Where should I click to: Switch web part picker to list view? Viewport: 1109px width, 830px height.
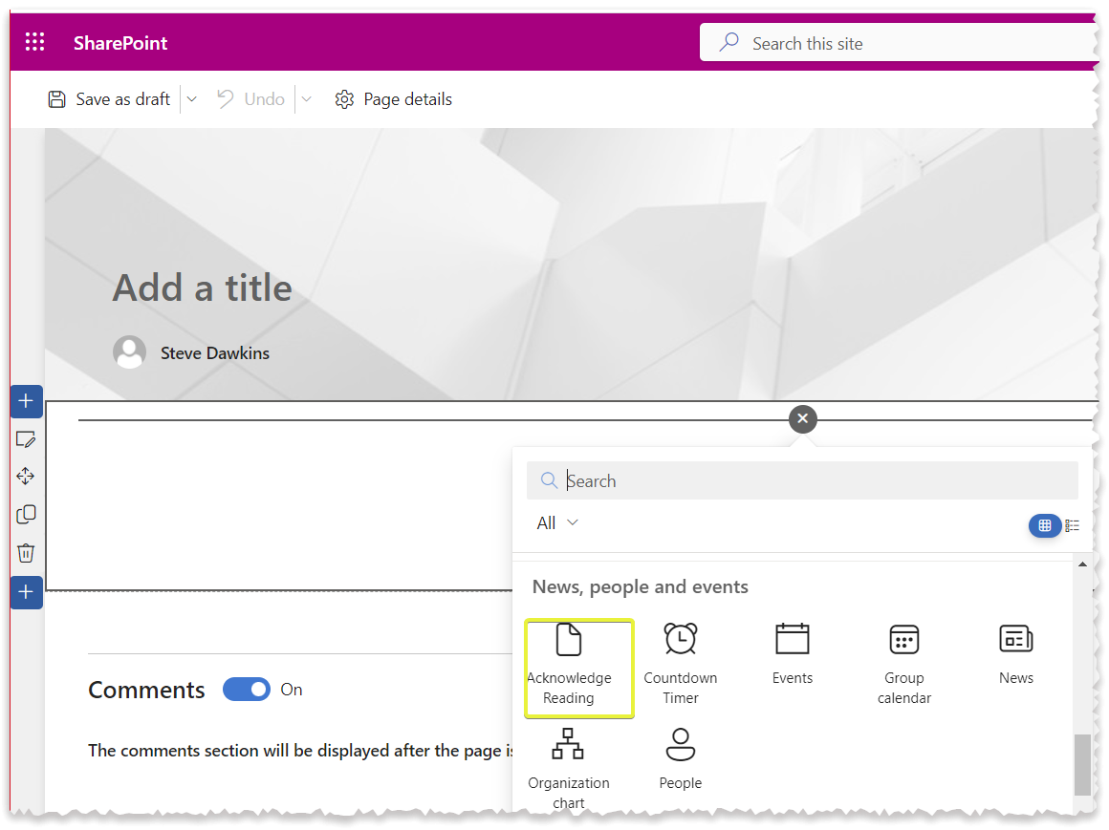(1072, 525)
